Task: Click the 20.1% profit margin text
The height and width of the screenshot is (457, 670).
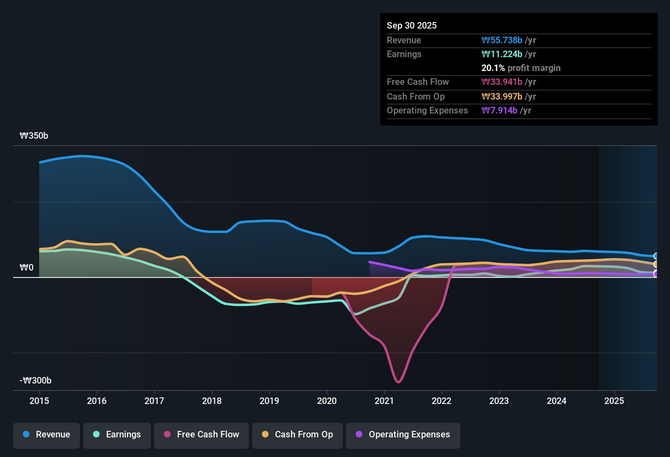Action: pos(521,68)
